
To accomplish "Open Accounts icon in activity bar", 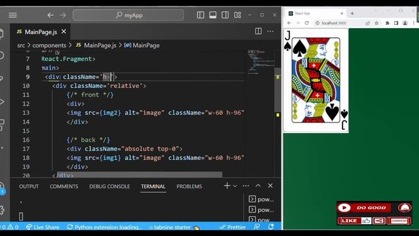I will click(x=2, y=187).
